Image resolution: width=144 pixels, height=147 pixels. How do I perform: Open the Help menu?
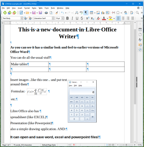(x=67, y=8)
